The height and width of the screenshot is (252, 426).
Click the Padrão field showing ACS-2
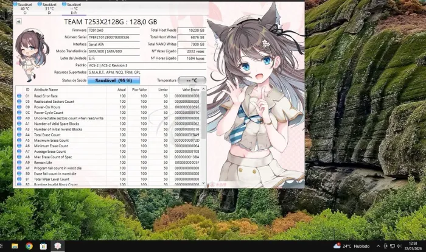coord(147,65)
